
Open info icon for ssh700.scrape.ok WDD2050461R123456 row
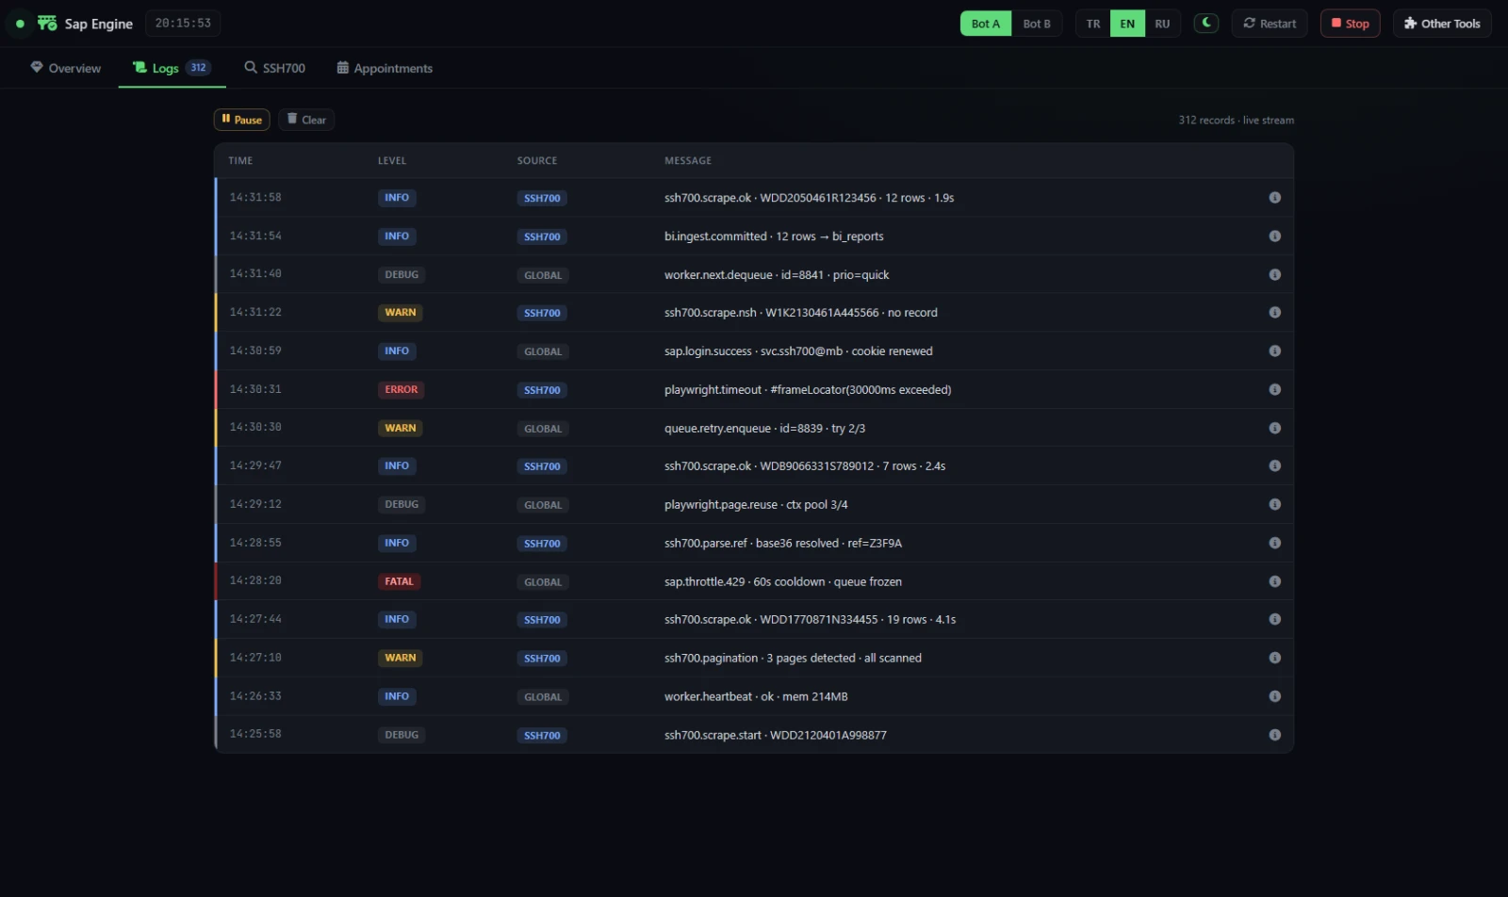tap(1274, 198)
